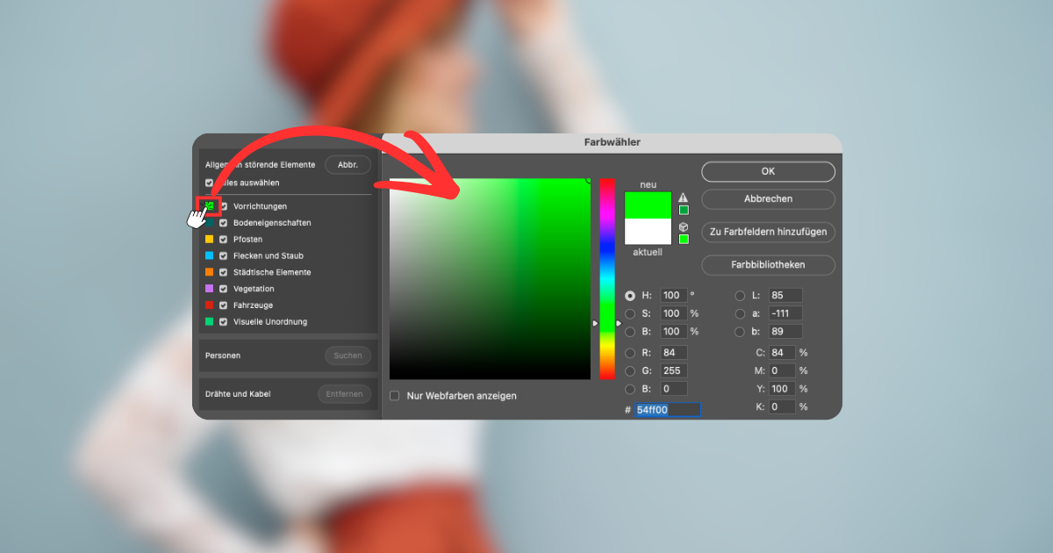Open the teal swatch for Bodeneigenschaften
Image resolution: width=1053 pixels, height=553 pixels.
tap(209, 223)
